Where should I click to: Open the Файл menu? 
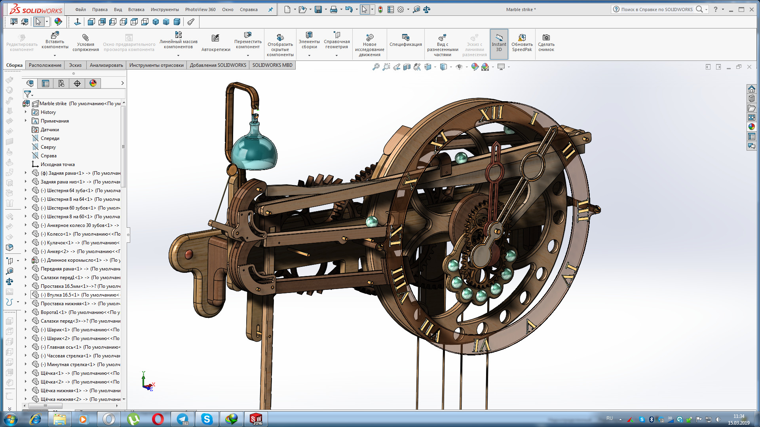(80, 9)
